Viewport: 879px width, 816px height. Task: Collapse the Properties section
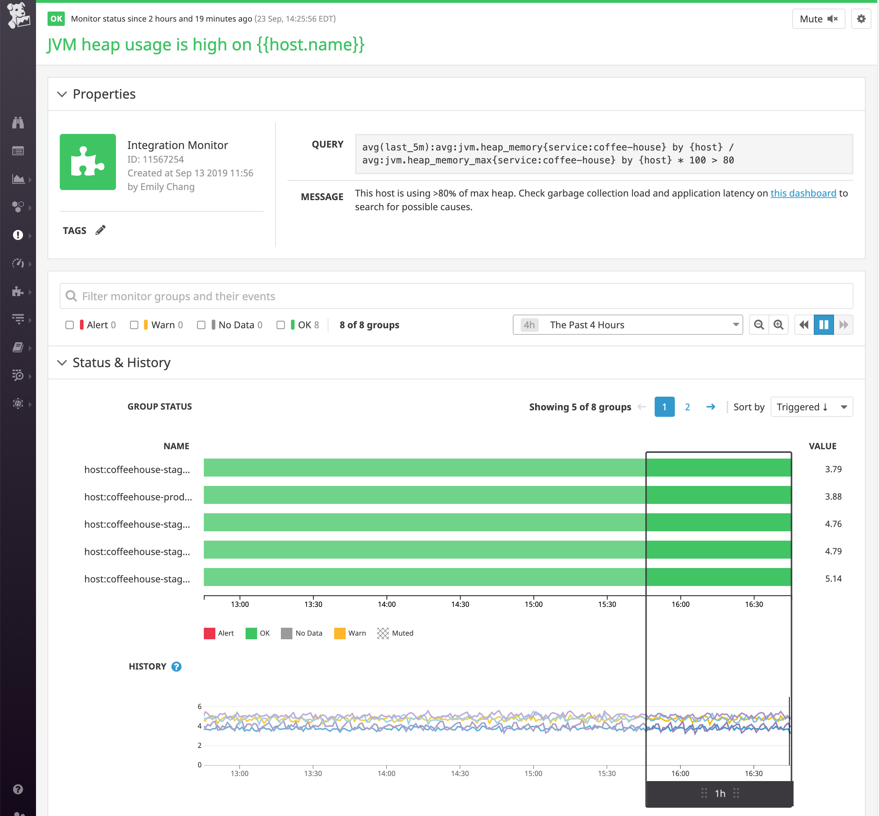62,94
